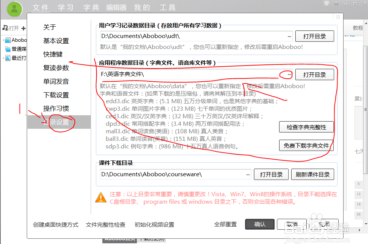Open directory for application data path
This screenshot has width=368, height=244.
coord(315,75)
